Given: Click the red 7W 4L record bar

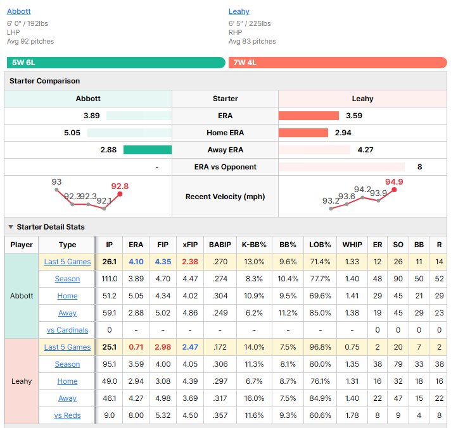Looking at the screenshot, I should (338, 63).
